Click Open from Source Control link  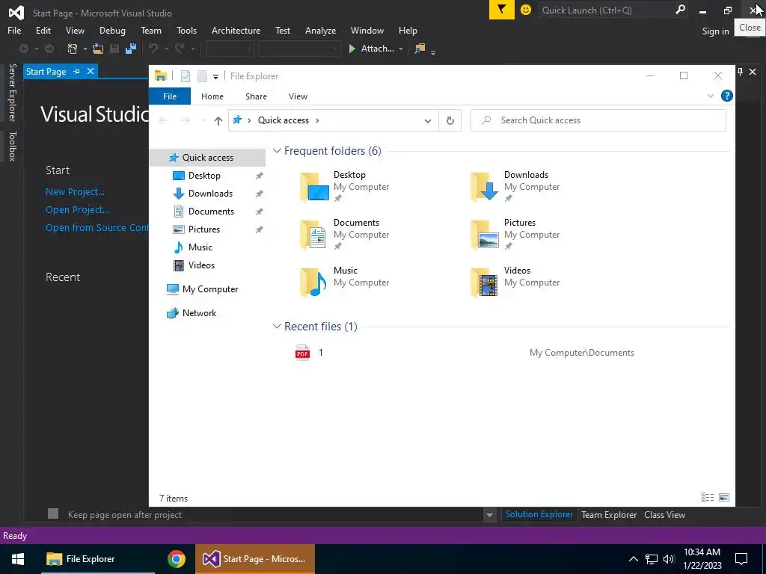pos(96,228)
